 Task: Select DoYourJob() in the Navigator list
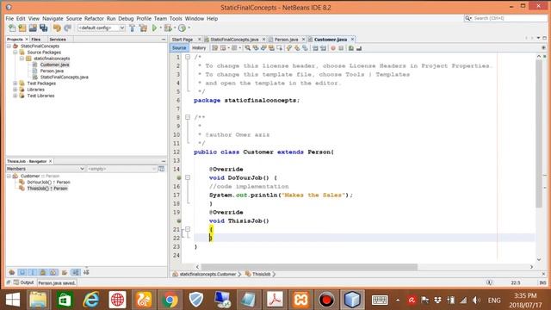tap(48, 183)
